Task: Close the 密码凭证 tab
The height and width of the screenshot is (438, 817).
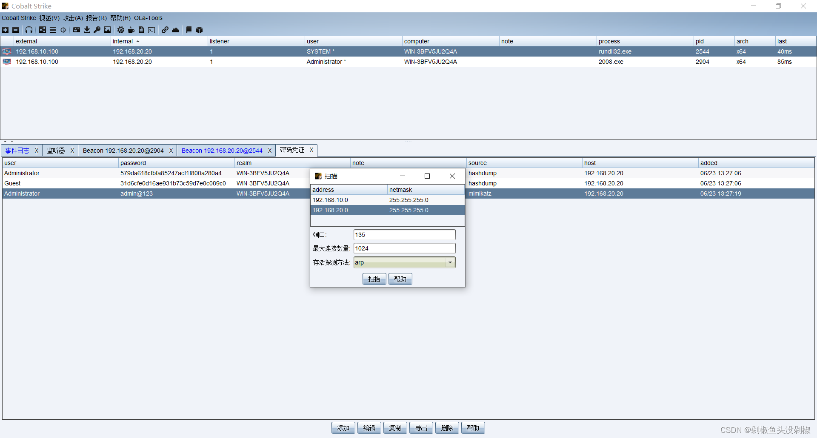Action: tap(311, 150)
